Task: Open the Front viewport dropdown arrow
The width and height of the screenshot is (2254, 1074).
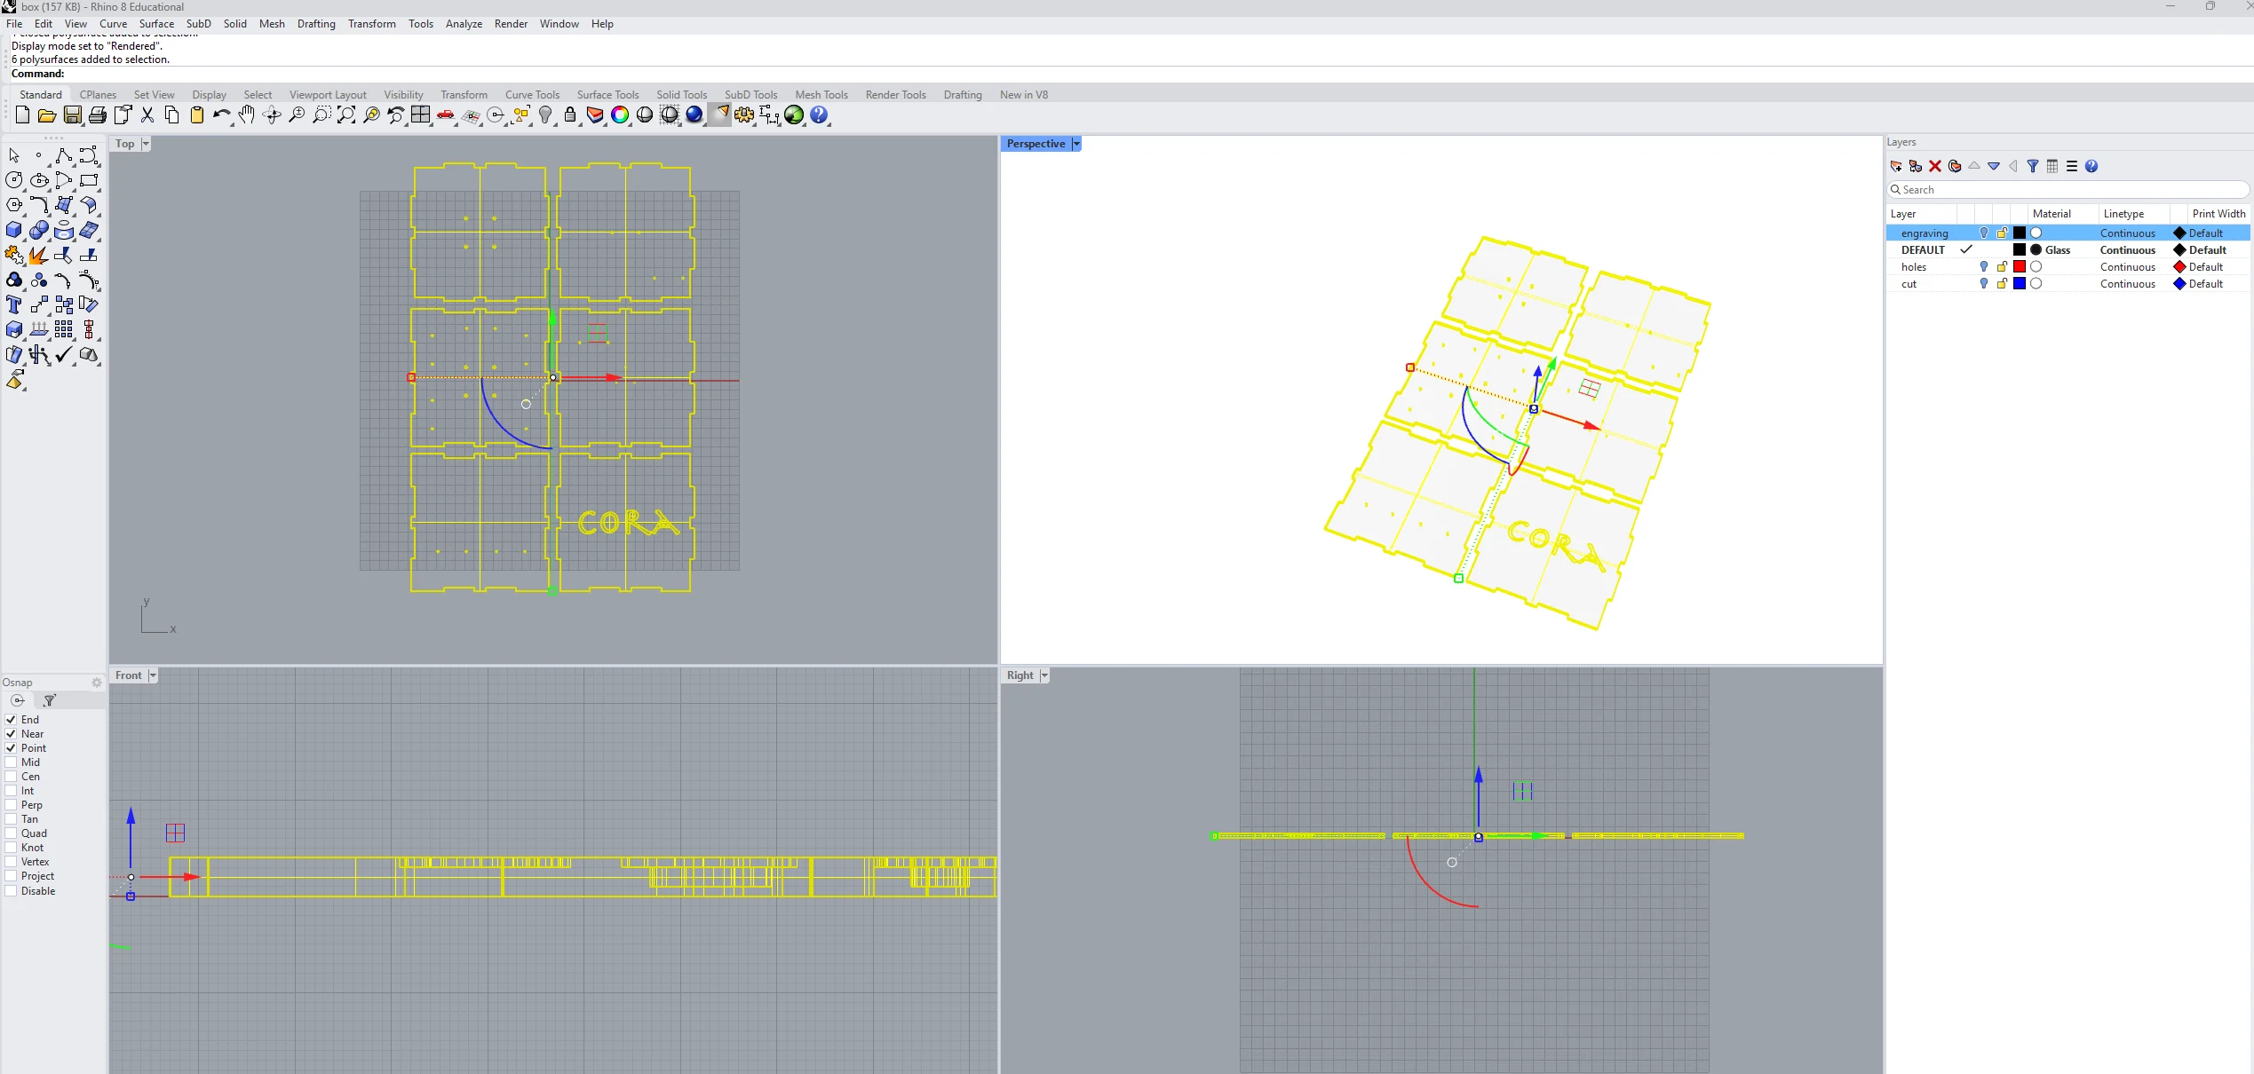Action: point(153,675)
